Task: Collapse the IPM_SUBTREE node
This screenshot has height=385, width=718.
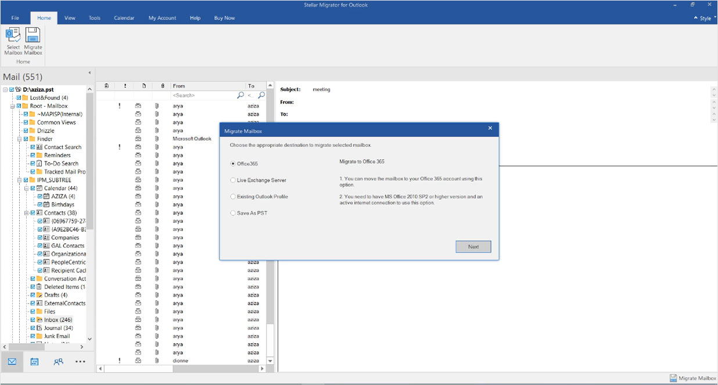Action: pyautogui.click(x=19, y=180)
